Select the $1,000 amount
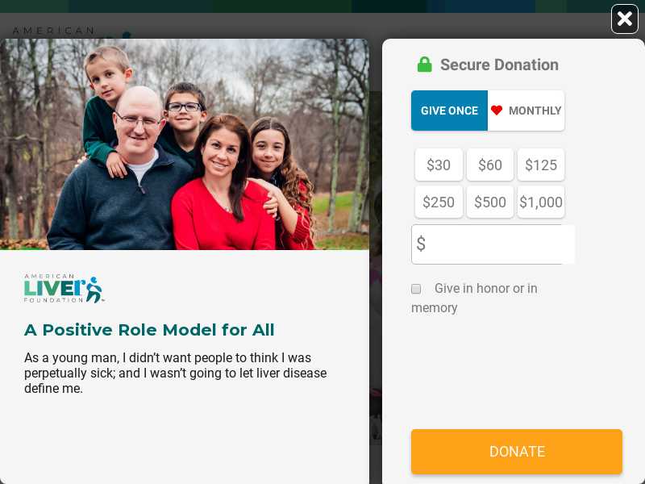645x484 pixels. pyautogui.click(x=541, y=202)
